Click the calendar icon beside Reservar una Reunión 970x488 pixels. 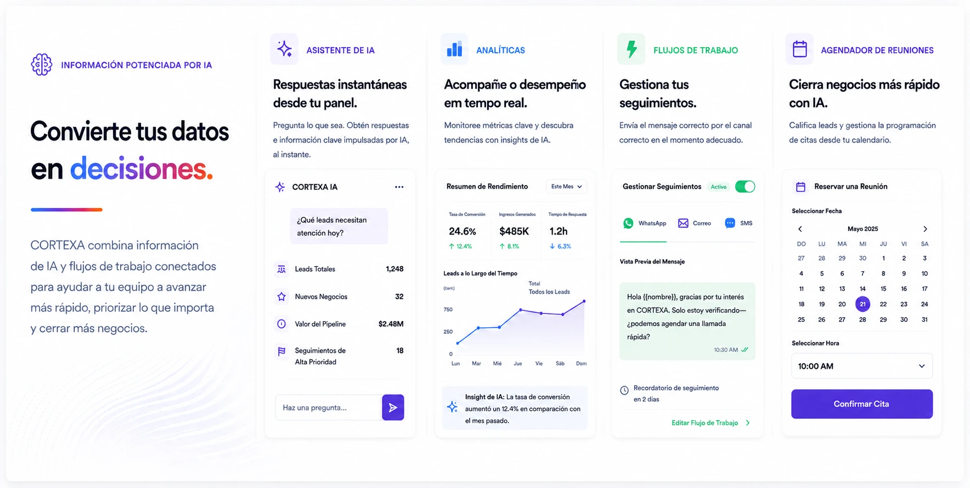(x=800, y=187)
